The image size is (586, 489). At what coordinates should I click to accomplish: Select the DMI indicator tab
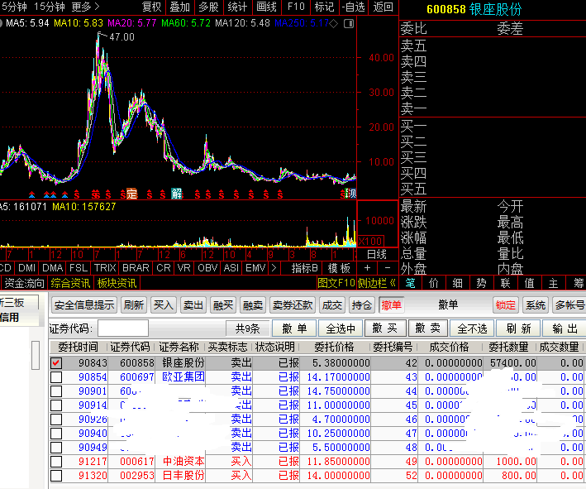[27, 268]
